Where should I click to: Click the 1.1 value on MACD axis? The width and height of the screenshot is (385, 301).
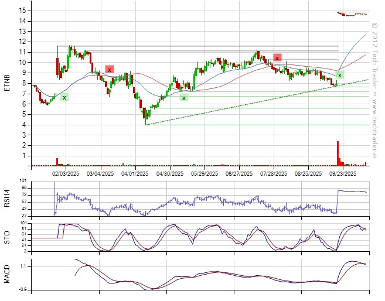(23, 266)
